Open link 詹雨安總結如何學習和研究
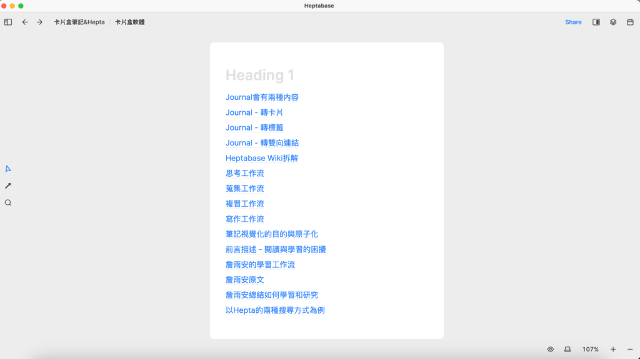The image size is (640, 359). (272, 295)
